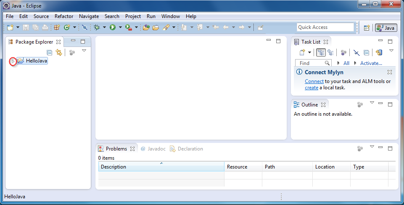The height and width of the screenshot is (205, 404).
Task: Click the Quick Access search field
Action: click(x=325, y=27)
